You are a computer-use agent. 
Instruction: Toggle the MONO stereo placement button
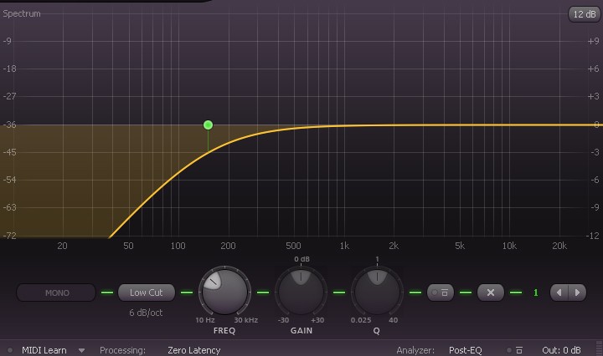(56, 292)
